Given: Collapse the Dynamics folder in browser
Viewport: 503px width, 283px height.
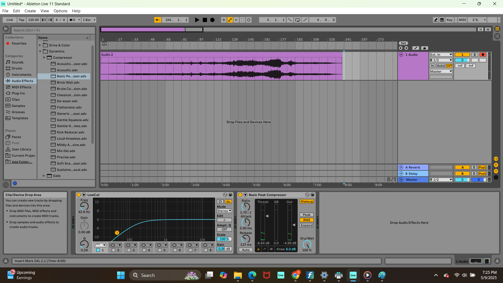Looking at the screenshot, I should 40,51.
